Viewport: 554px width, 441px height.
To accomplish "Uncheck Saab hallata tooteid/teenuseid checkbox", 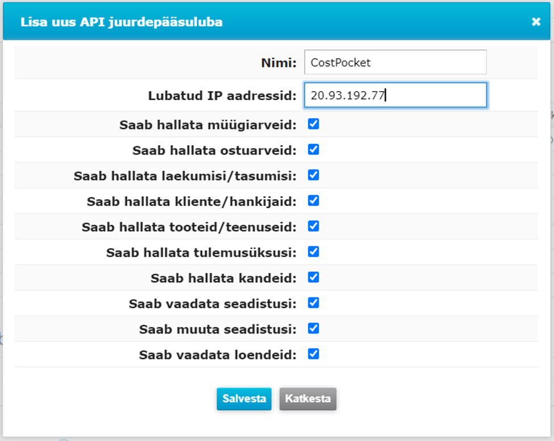I will pos(314,226).
